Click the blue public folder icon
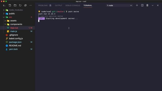The width and height of the screenshot is (162, 91). [x=7, y=14]
